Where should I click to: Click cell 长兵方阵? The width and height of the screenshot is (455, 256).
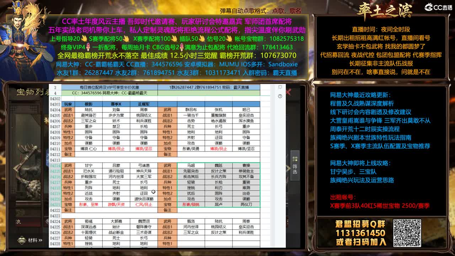[x=219, y=177]
